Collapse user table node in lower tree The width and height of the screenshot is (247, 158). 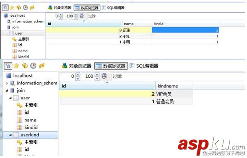click(x=11, y=98)
